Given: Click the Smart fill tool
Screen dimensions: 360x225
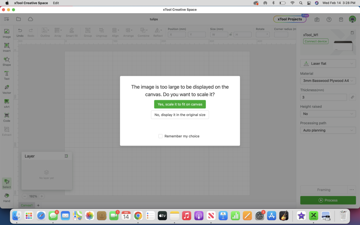Looking at the screenshot, I should pos(72,32).
